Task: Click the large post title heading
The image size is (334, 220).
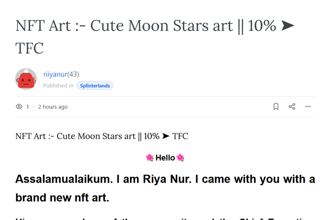Action: [x=155, y=37]
